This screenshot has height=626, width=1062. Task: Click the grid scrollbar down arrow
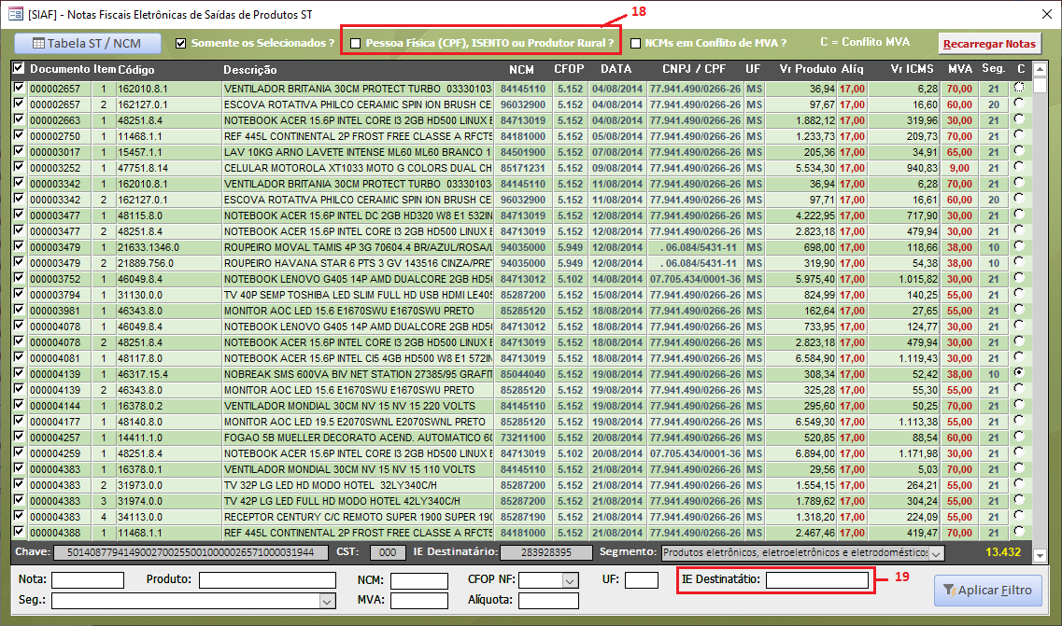click(x=1041, y=534)
